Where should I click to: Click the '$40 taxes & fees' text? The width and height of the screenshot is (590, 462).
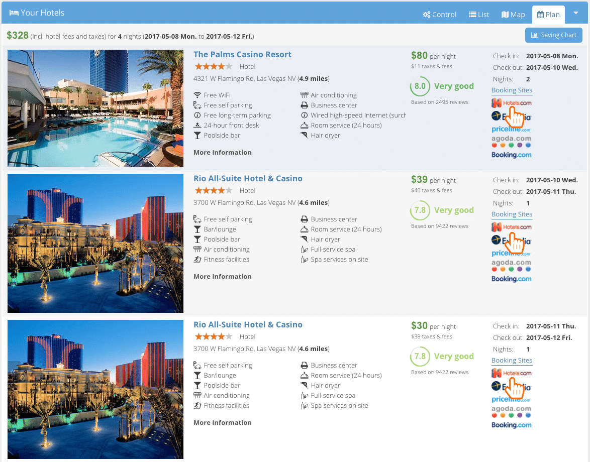[432, 190]
